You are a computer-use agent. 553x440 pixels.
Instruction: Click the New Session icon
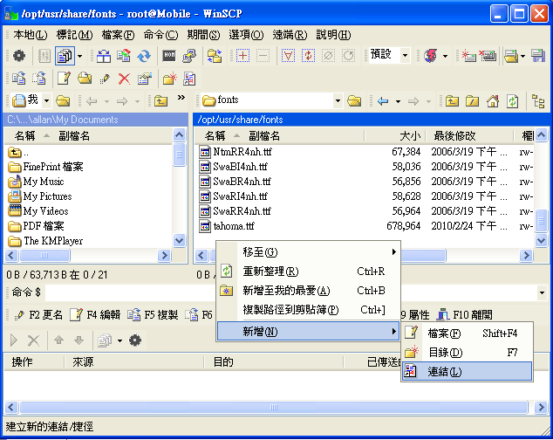(468, 56)
